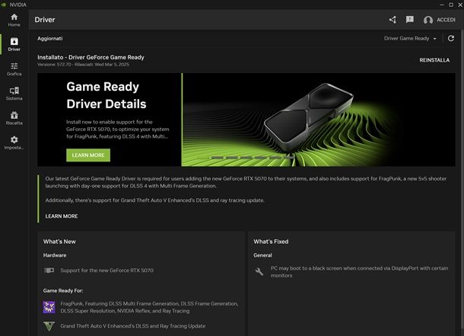Click the 'Install now to enable support' banner text
Screen dimensions: 464x336
(118, 130)
